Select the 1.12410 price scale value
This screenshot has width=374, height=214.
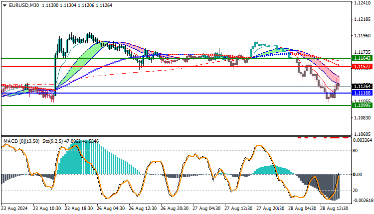tap(363, 3)
